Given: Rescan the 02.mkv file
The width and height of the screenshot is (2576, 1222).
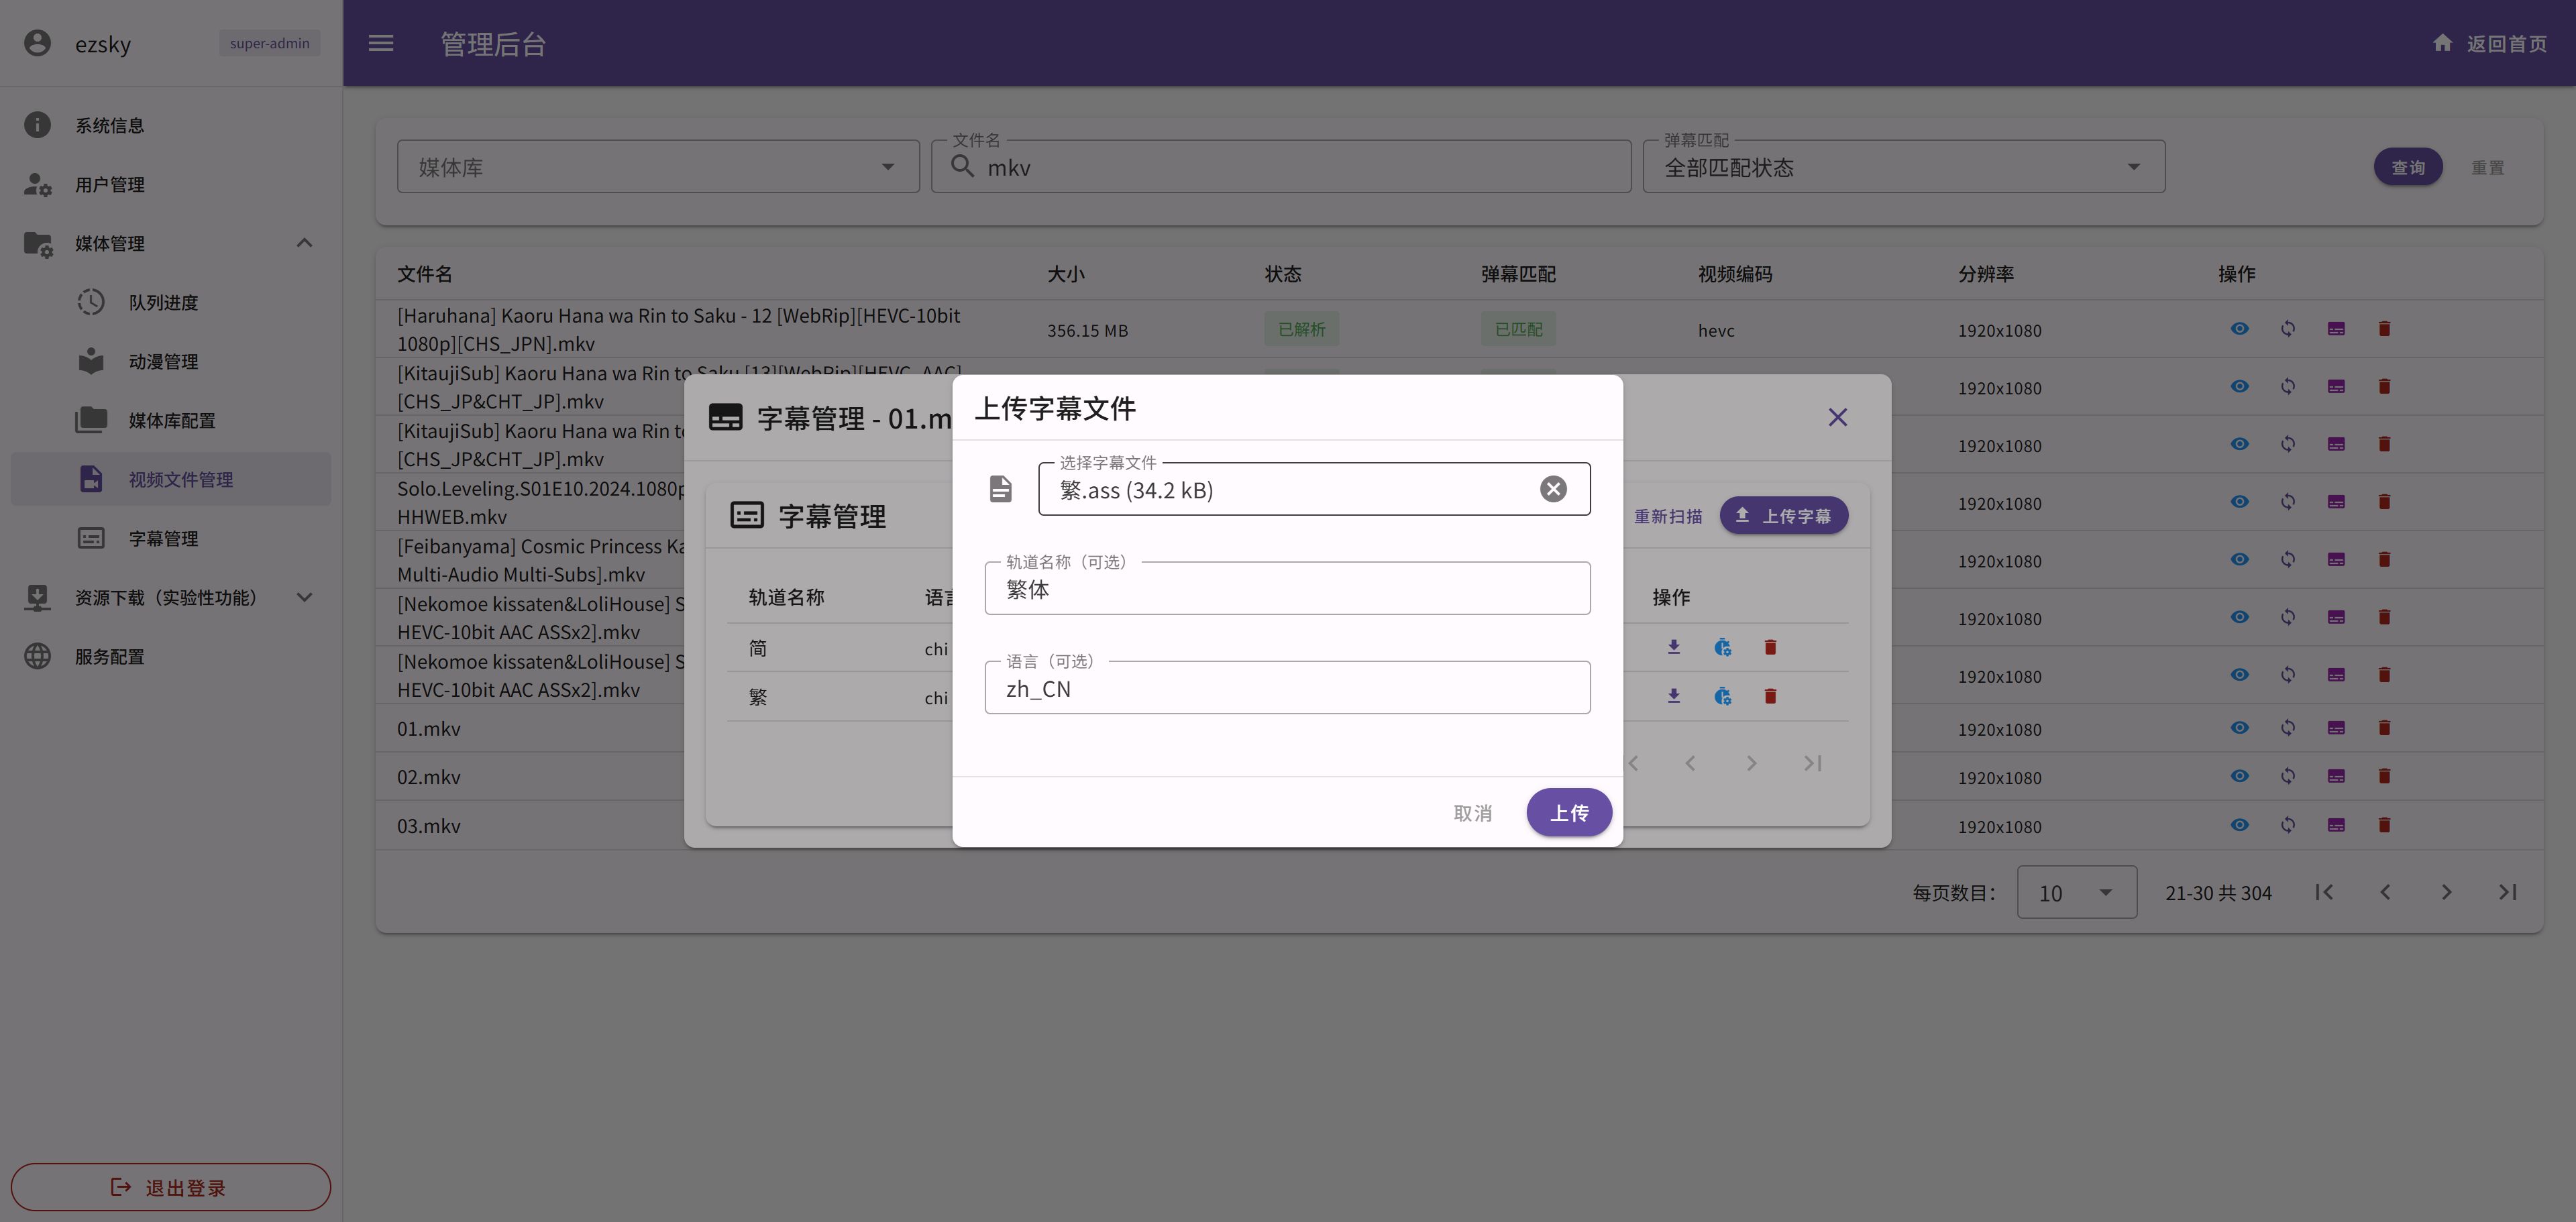Looking at the screenshot, I should [x=2288, y=776].
